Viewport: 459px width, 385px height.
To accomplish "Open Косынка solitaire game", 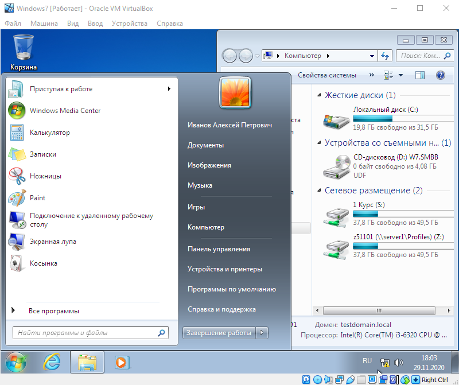I will tap(43, 263).
